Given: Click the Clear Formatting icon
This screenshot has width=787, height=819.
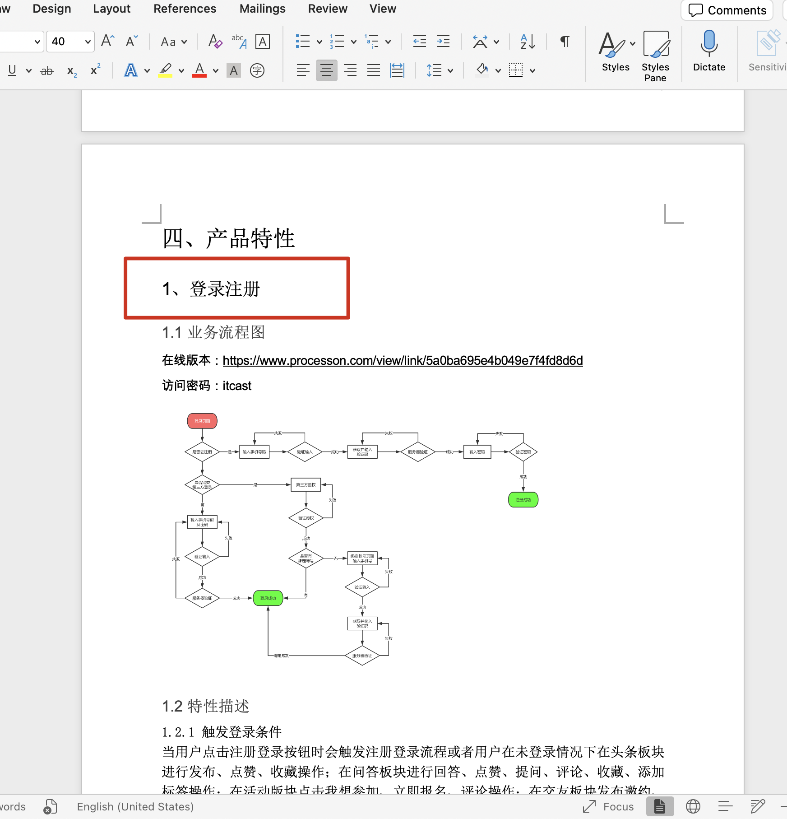Looking at the screenshot, I should (x=215, y=42).
